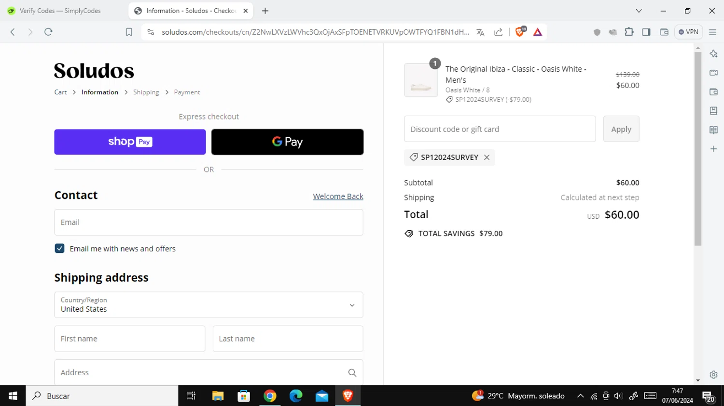
Task: Open the translate page icon
Action: click(480, 32)
